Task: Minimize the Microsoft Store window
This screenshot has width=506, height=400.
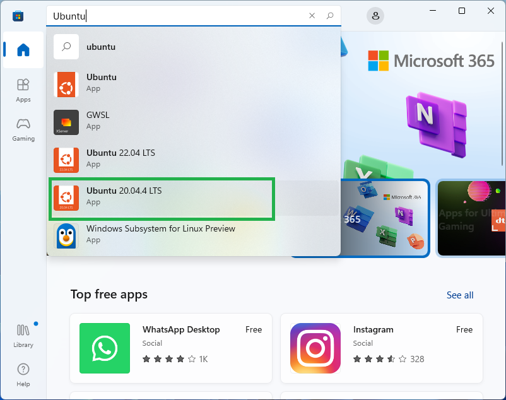Action: [433, 11]
